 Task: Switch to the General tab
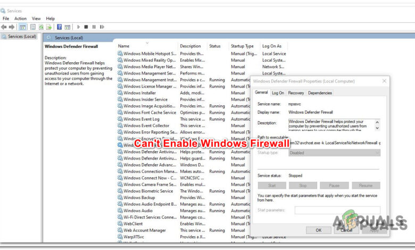pyautogui.click(x=261, y=93)
